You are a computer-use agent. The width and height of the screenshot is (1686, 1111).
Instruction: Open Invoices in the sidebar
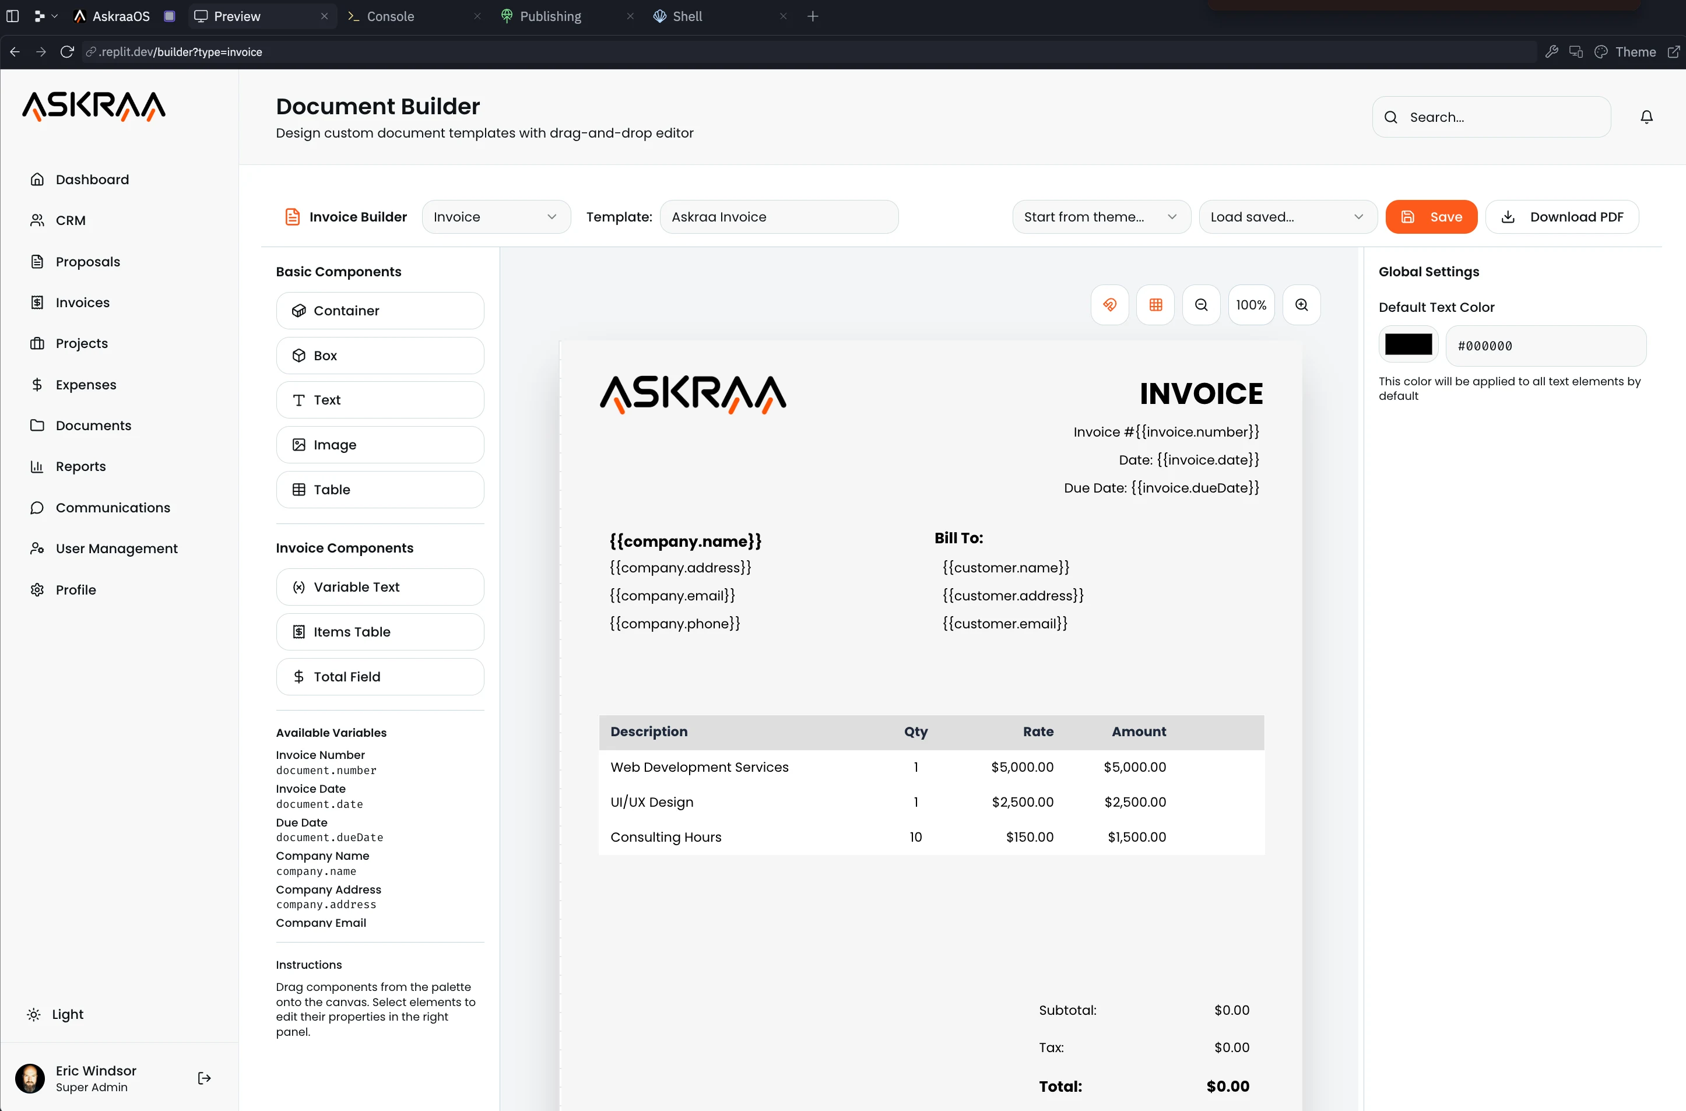(82, 303)
